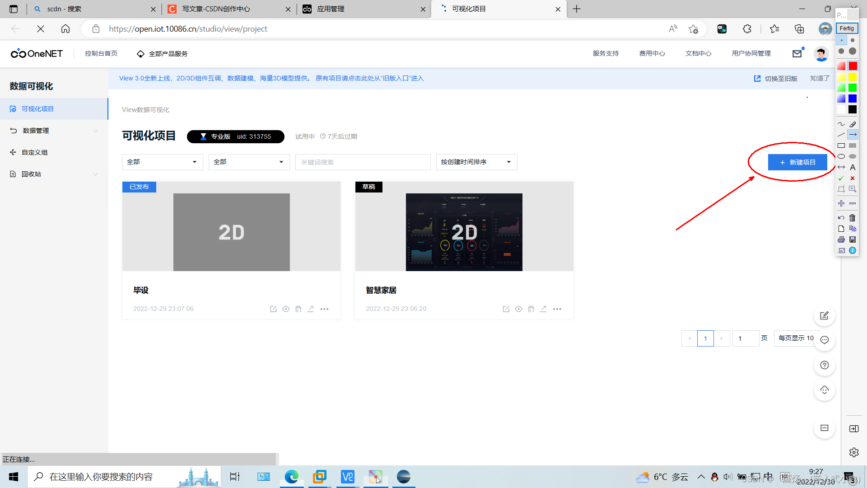
Task: Click the 关键词搜索 input field
Action: point(363,162)
